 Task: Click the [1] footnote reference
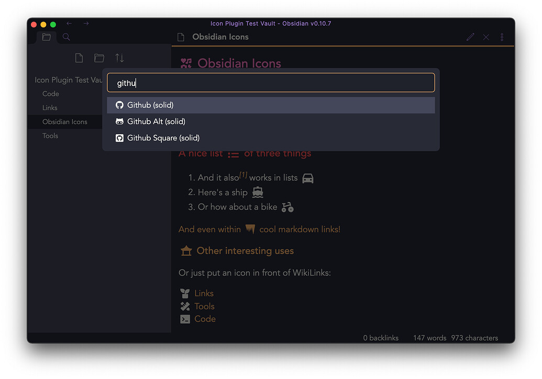click(x=243, y=174)
